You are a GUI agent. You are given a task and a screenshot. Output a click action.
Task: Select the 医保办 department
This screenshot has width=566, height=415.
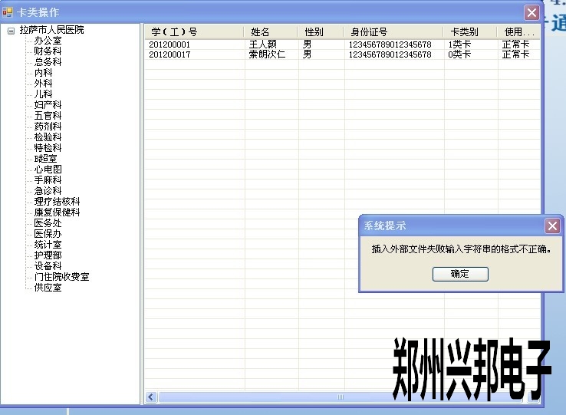point(48,234)
